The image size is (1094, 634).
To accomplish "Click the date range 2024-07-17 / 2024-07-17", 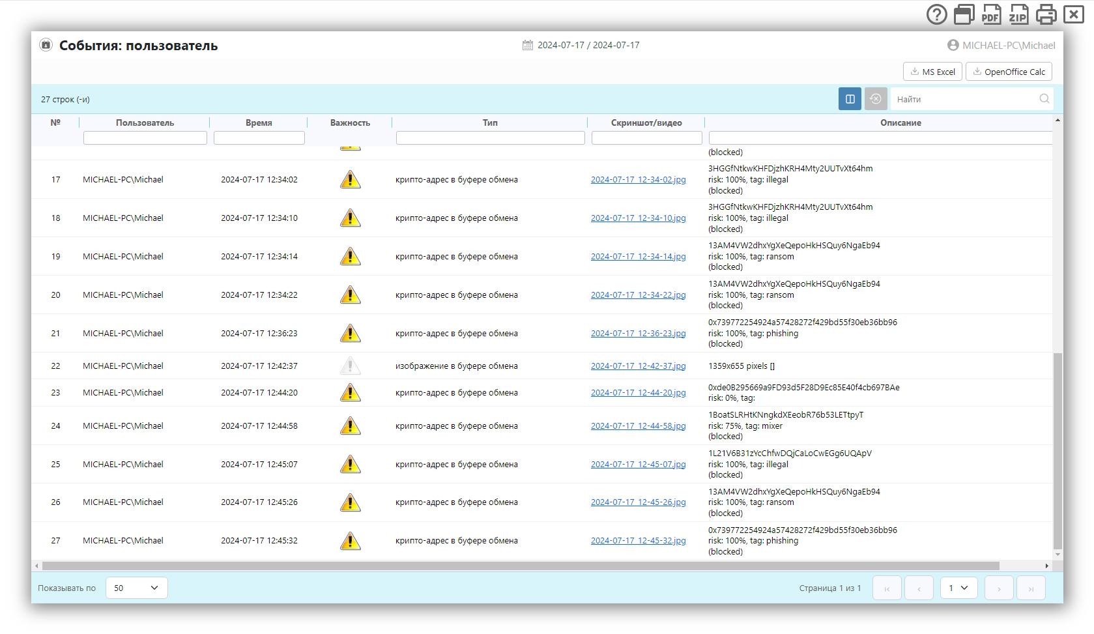I will pyautogui.click(x=588, y=45).
